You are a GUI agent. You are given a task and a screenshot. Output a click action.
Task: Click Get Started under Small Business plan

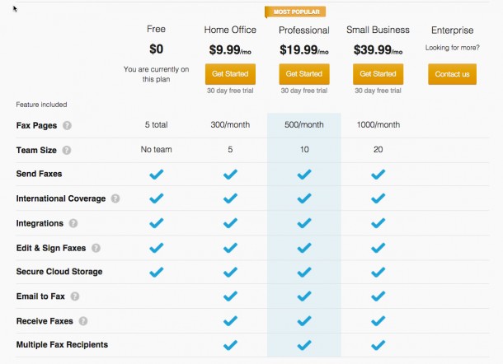[378, 74]
